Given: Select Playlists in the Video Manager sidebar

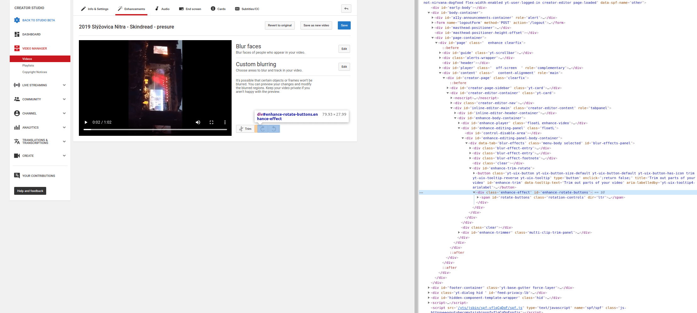Looking at the screenshot, I should coord(28,66).
